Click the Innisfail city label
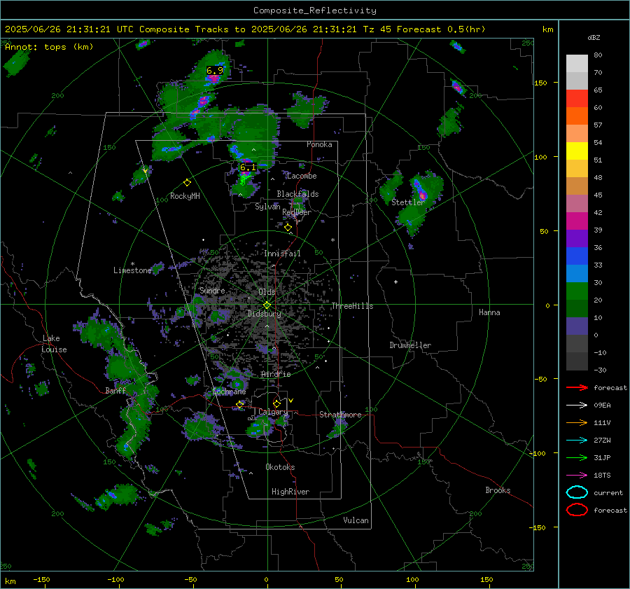Screen dimensions: 630x589 coord(282,254)
